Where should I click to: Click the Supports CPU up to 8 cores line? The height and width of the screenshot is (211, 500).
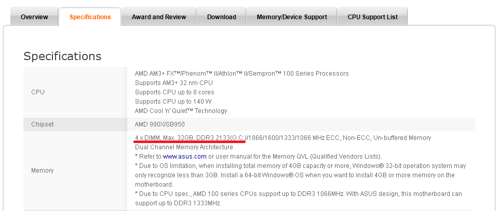tap(174, 92)
